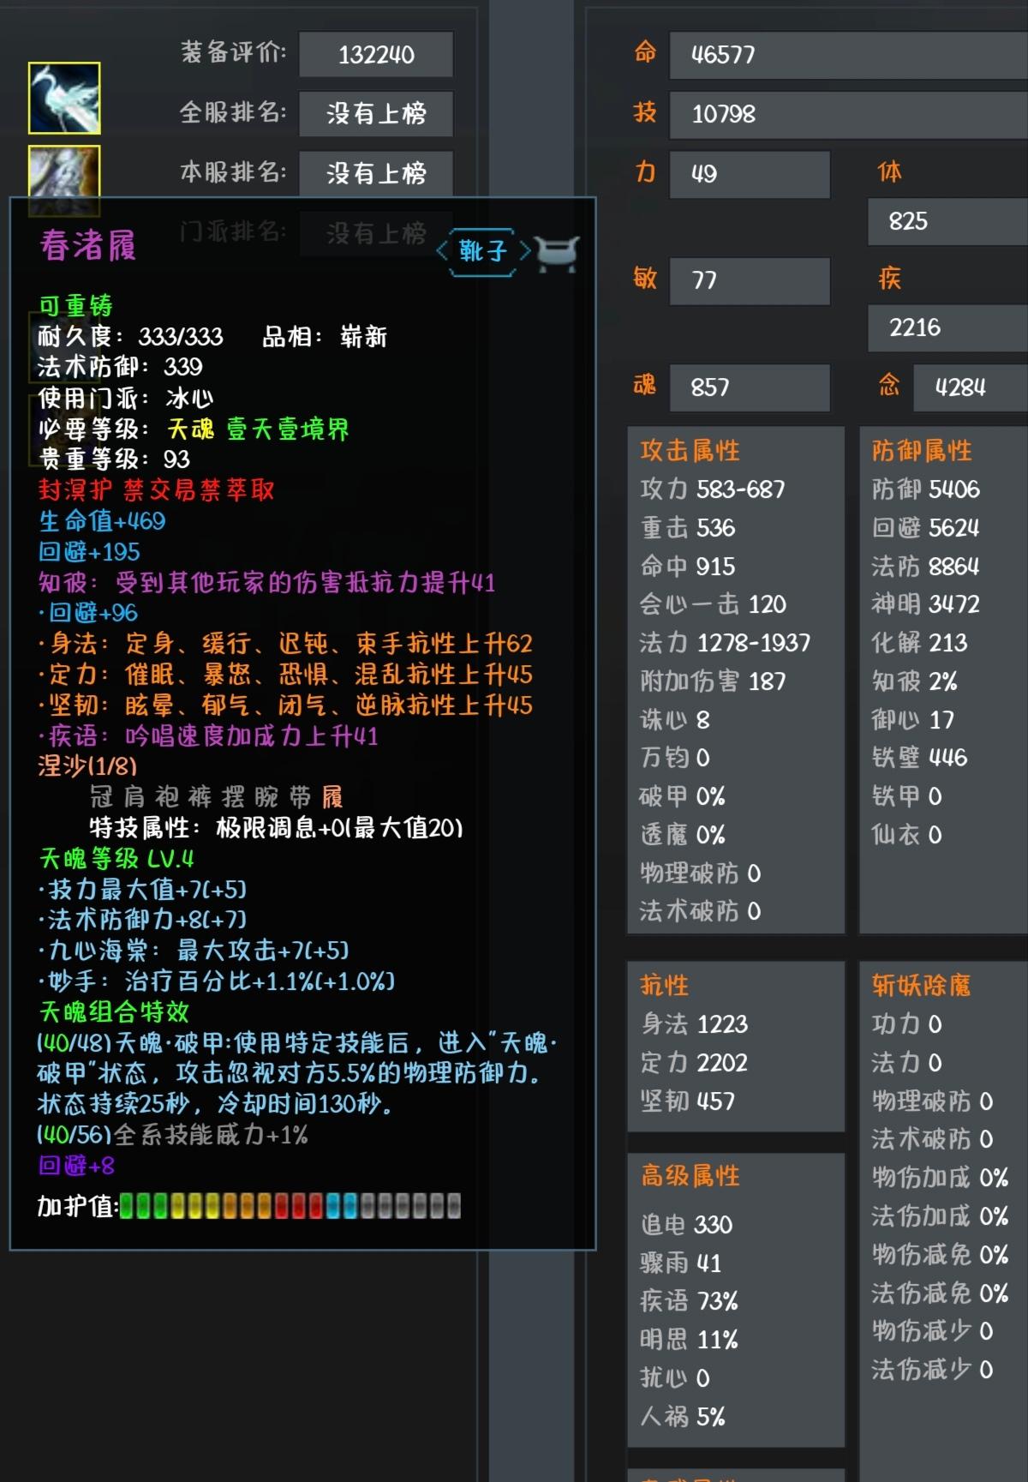
Task: Click the 会心一击 120 stat
Action: click(713, 604)
